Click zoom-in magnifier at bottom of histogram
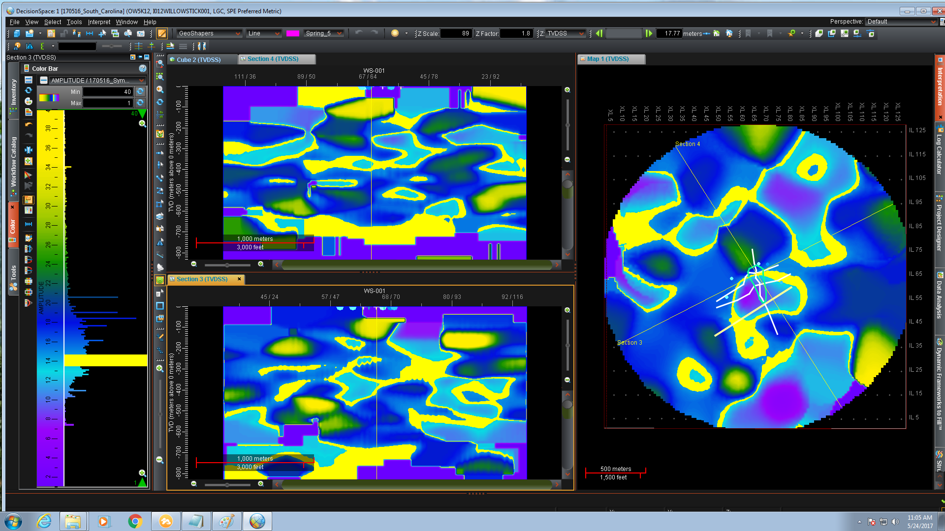 (142, 473)
